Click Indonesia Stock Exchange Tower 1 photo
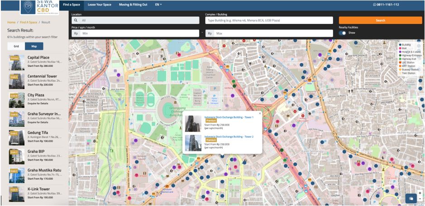This screenshot has height=206, width=425. [x=193, y=123]
